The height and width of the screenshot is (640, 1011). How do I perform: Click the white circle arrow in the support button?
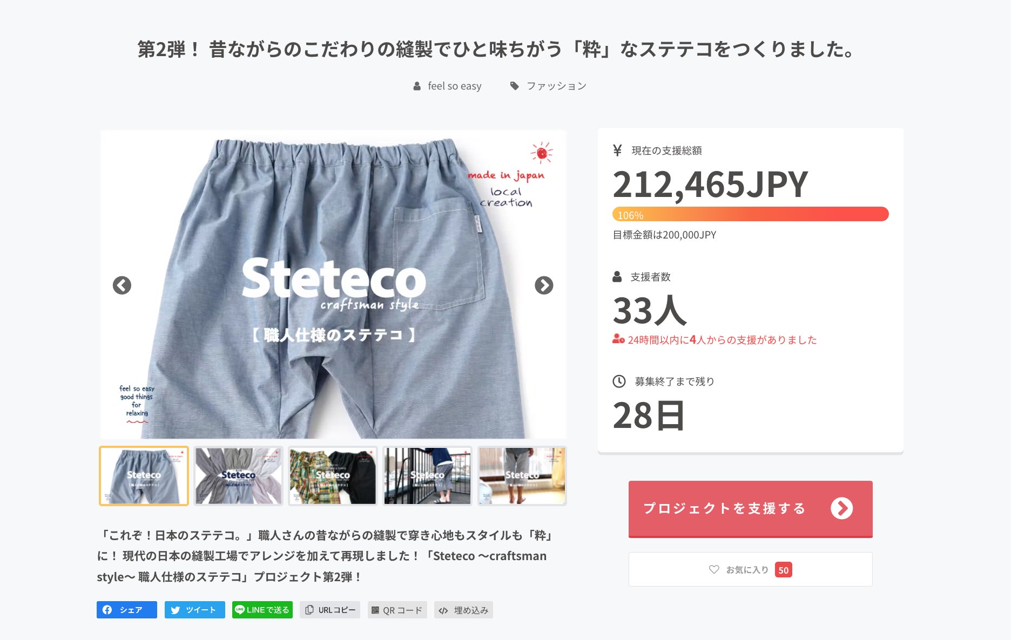click(841, 508)
